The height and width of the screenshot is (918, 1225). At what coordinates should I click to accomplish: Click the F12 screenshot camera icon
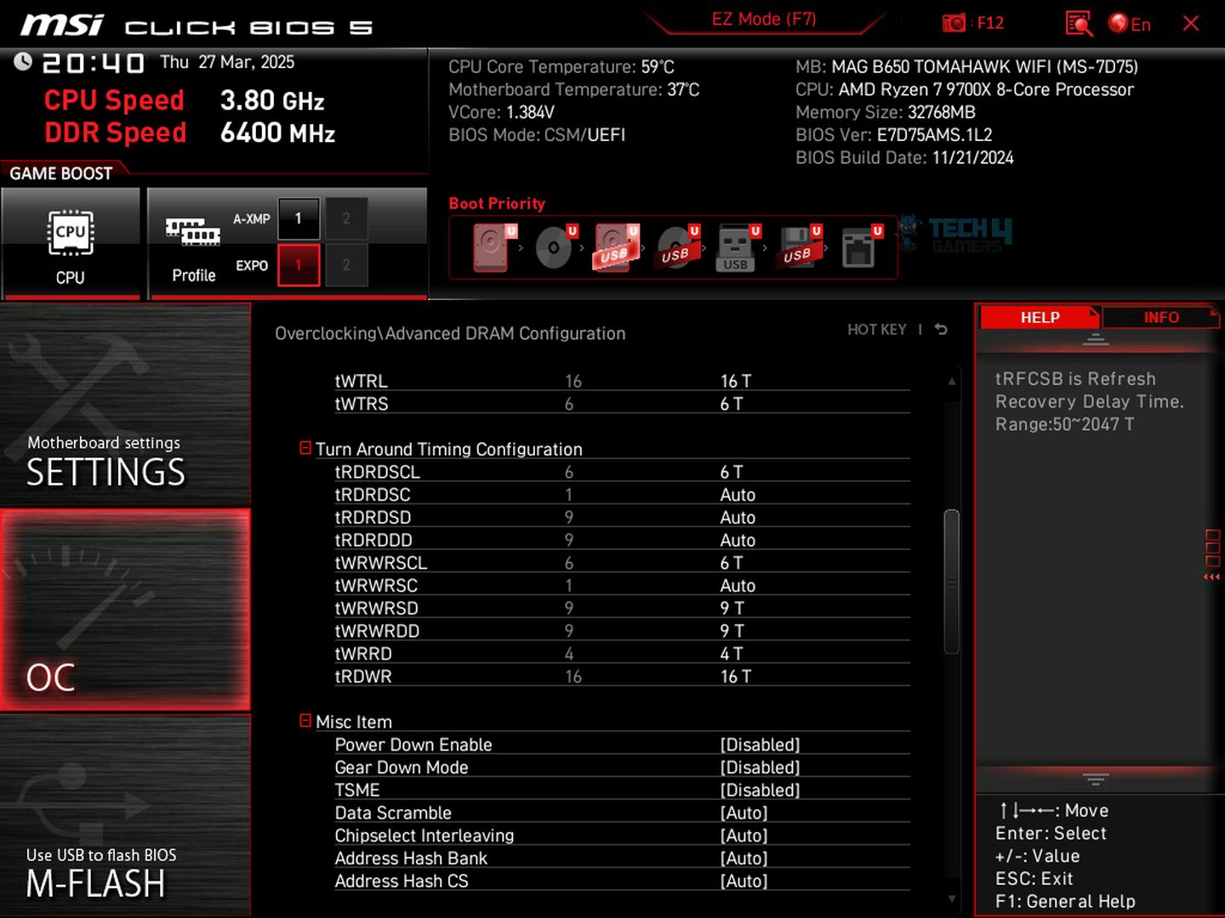click(x=954, y=23)
